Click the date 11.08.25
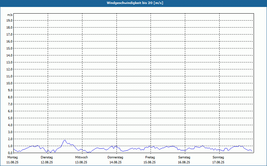The width and height of the screenshot is (267, 166). pos(12,162)
